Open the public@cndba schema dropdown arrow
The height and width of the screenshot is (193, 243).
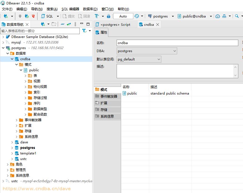211,16
